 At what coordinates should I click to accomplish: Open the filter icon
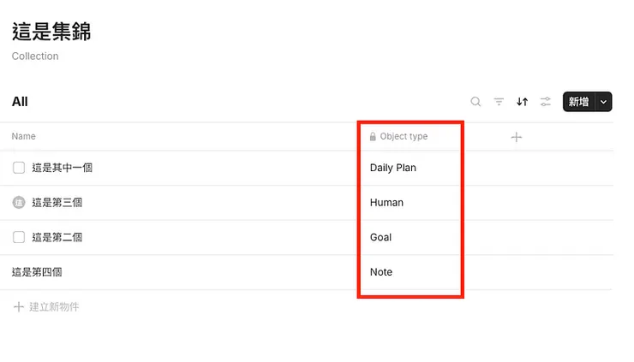[x=499, y=102]
